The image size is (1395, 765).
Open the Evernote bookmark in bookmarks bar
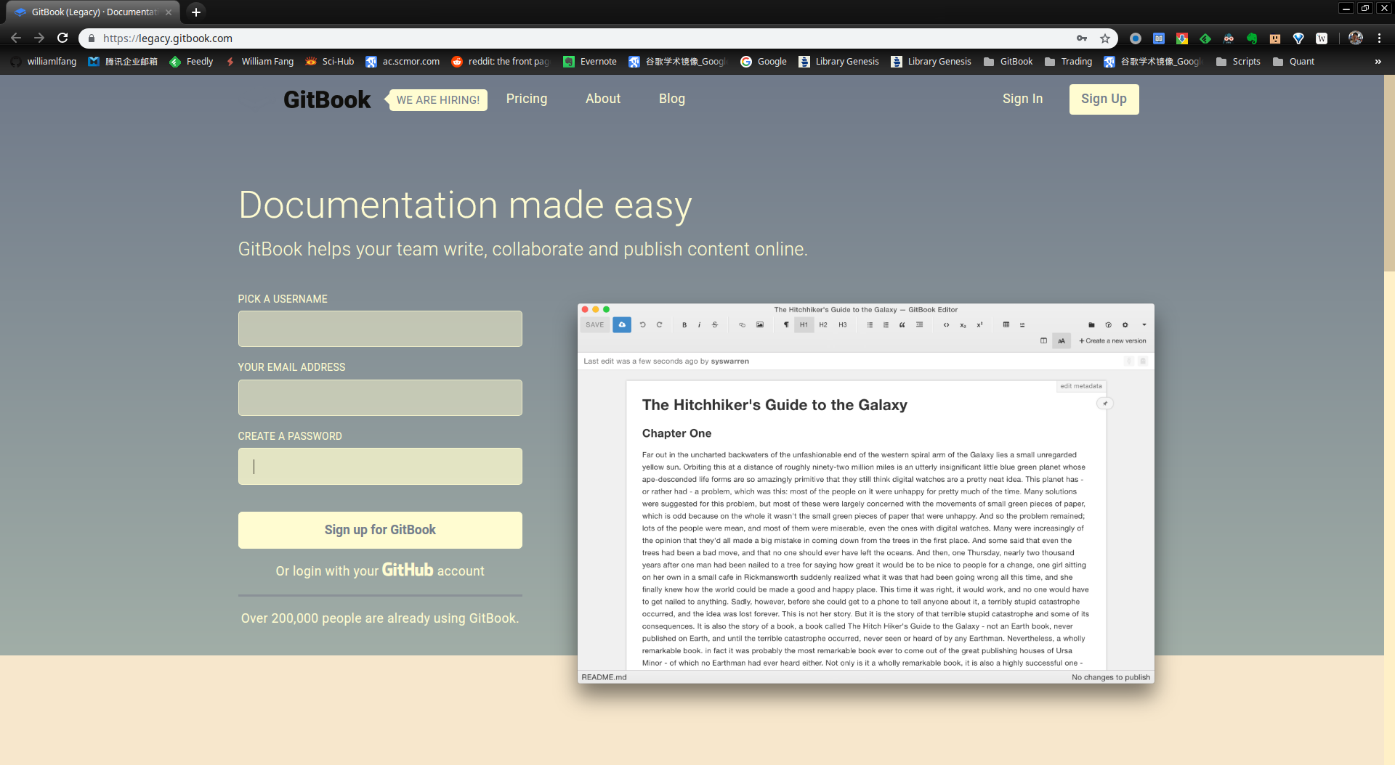[590, 62]
